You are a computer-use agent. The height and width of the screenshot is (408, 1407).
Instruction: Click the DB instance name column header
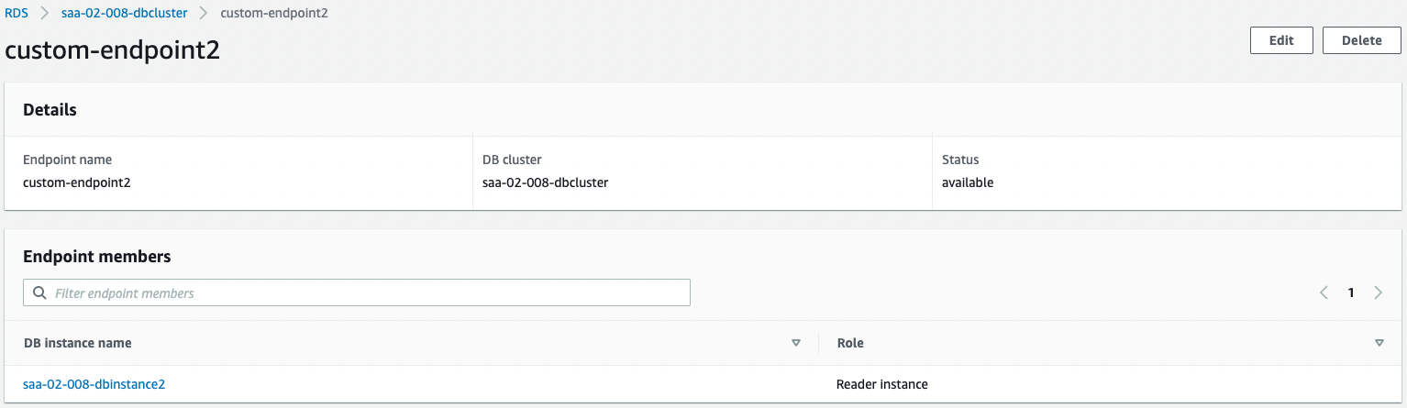pos(77,343)
